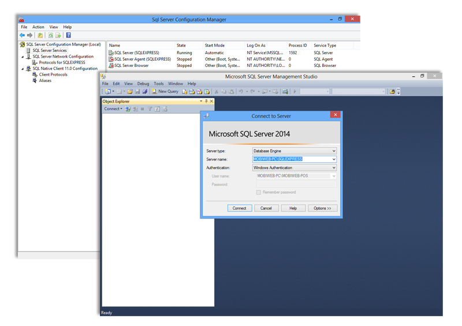The width and height of the screenshot is (462, 326).
Task: Open View menu in Configuration Manager
Action: pyautogui.click(x=54, y=27)
